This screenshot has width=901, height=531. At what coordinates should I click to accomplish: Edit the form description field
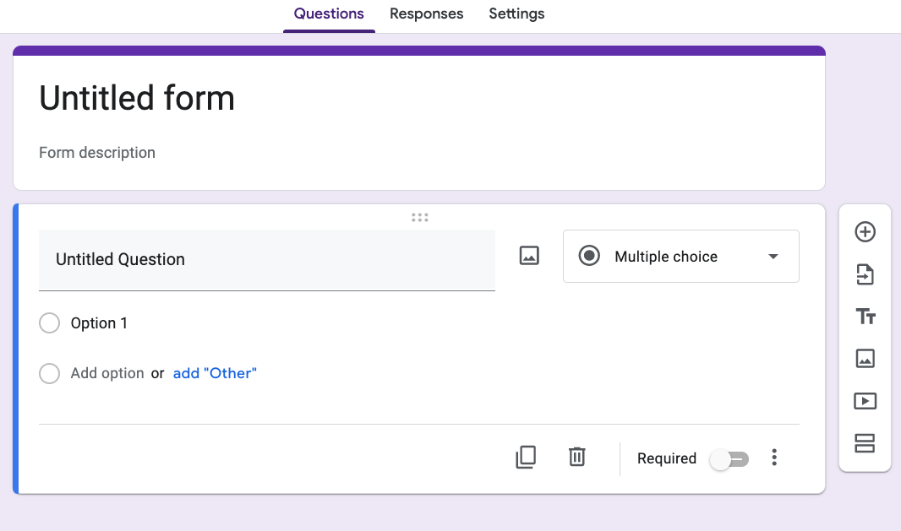(97, 153)
